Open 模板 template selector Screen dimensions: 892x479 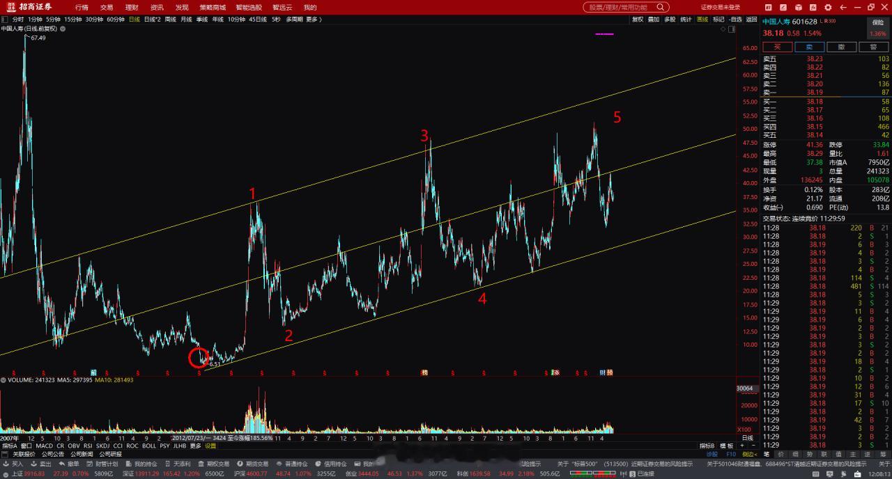[727, 446]
